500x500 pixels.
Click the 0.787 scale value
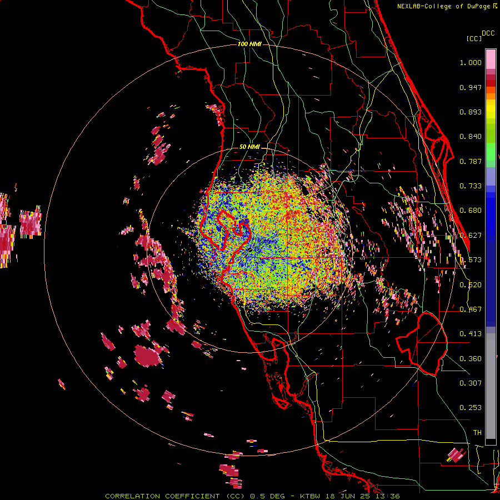click(x=471, y=161)
